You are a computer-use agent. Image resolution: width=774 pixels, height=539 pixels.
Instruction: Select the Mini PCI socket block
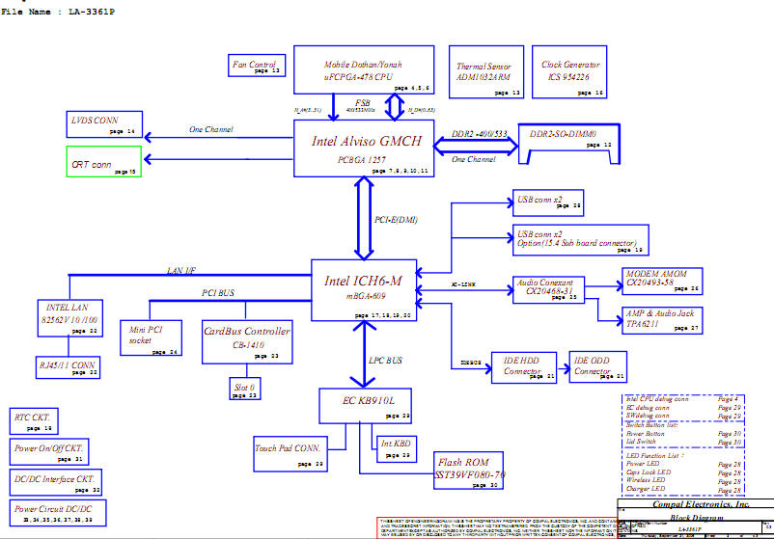click(x=152, y=337)
